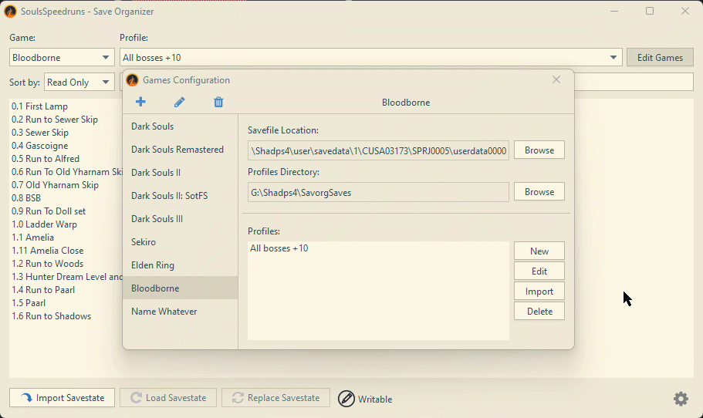This screenshot has height=418, width=703.
Task: Click the Import Savestate button
Action: (x=62, y=398)
